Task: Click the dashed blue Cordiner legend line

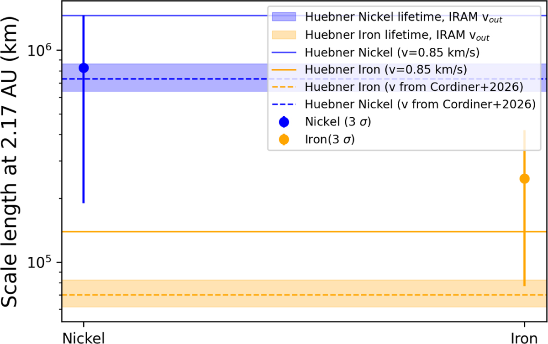Action: (284, 104)
